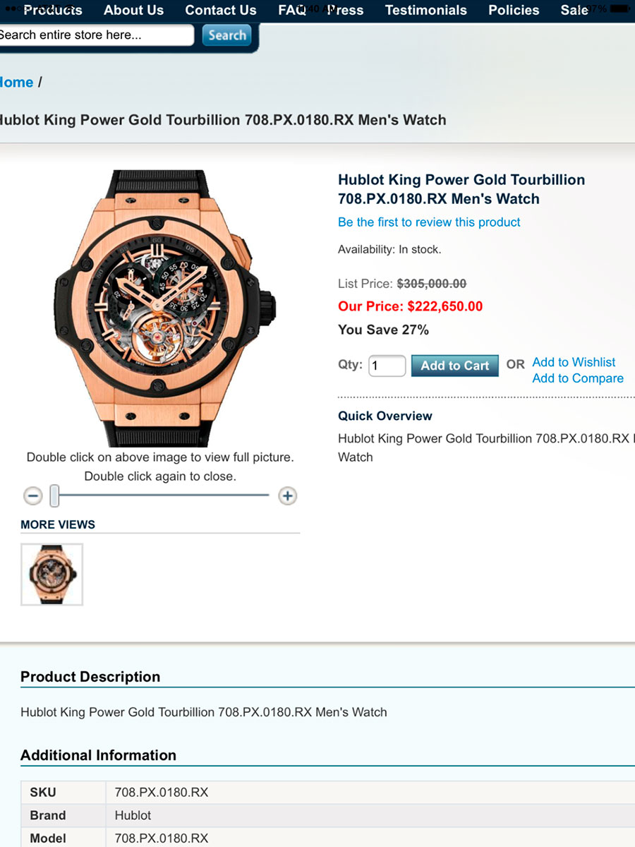Open the Policies menu item
The image size is (635, 847).
coord(514,11)
